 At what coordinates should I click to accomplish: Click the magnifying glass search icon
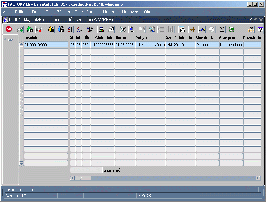coord(152,29)
